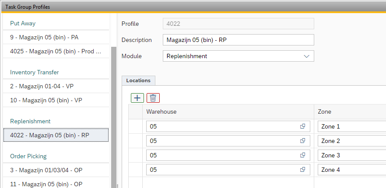The width and height of the screenshot is (386, 188).
Task: Select the row header of Zone 1 row
Action: [x=135, y=127]
